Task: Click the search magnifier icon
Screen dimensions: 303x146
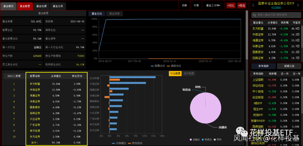Action: (x=254, y=15)
